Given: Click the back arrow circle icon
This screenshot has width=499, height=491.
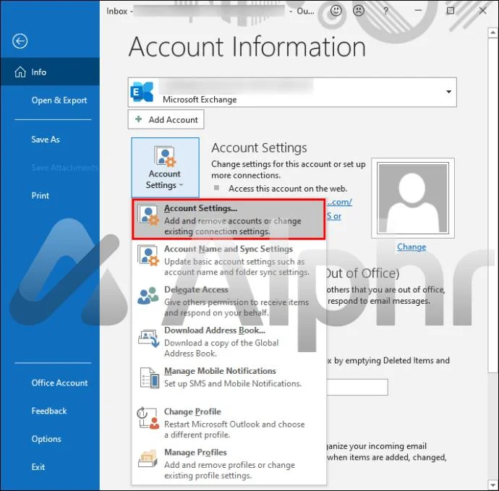Looking at the screenshot, I should pyautogui.click(x=20, y=41).
